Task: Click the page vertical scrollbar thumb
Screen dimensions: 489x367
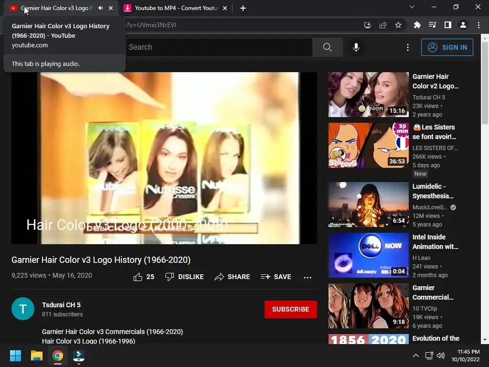Action: click(x=485, y=83)
